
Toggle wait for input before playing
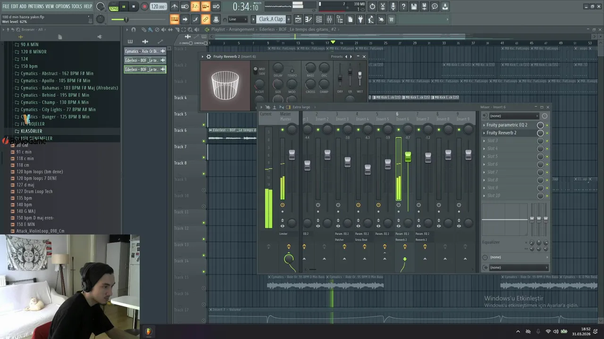[185, 7]
